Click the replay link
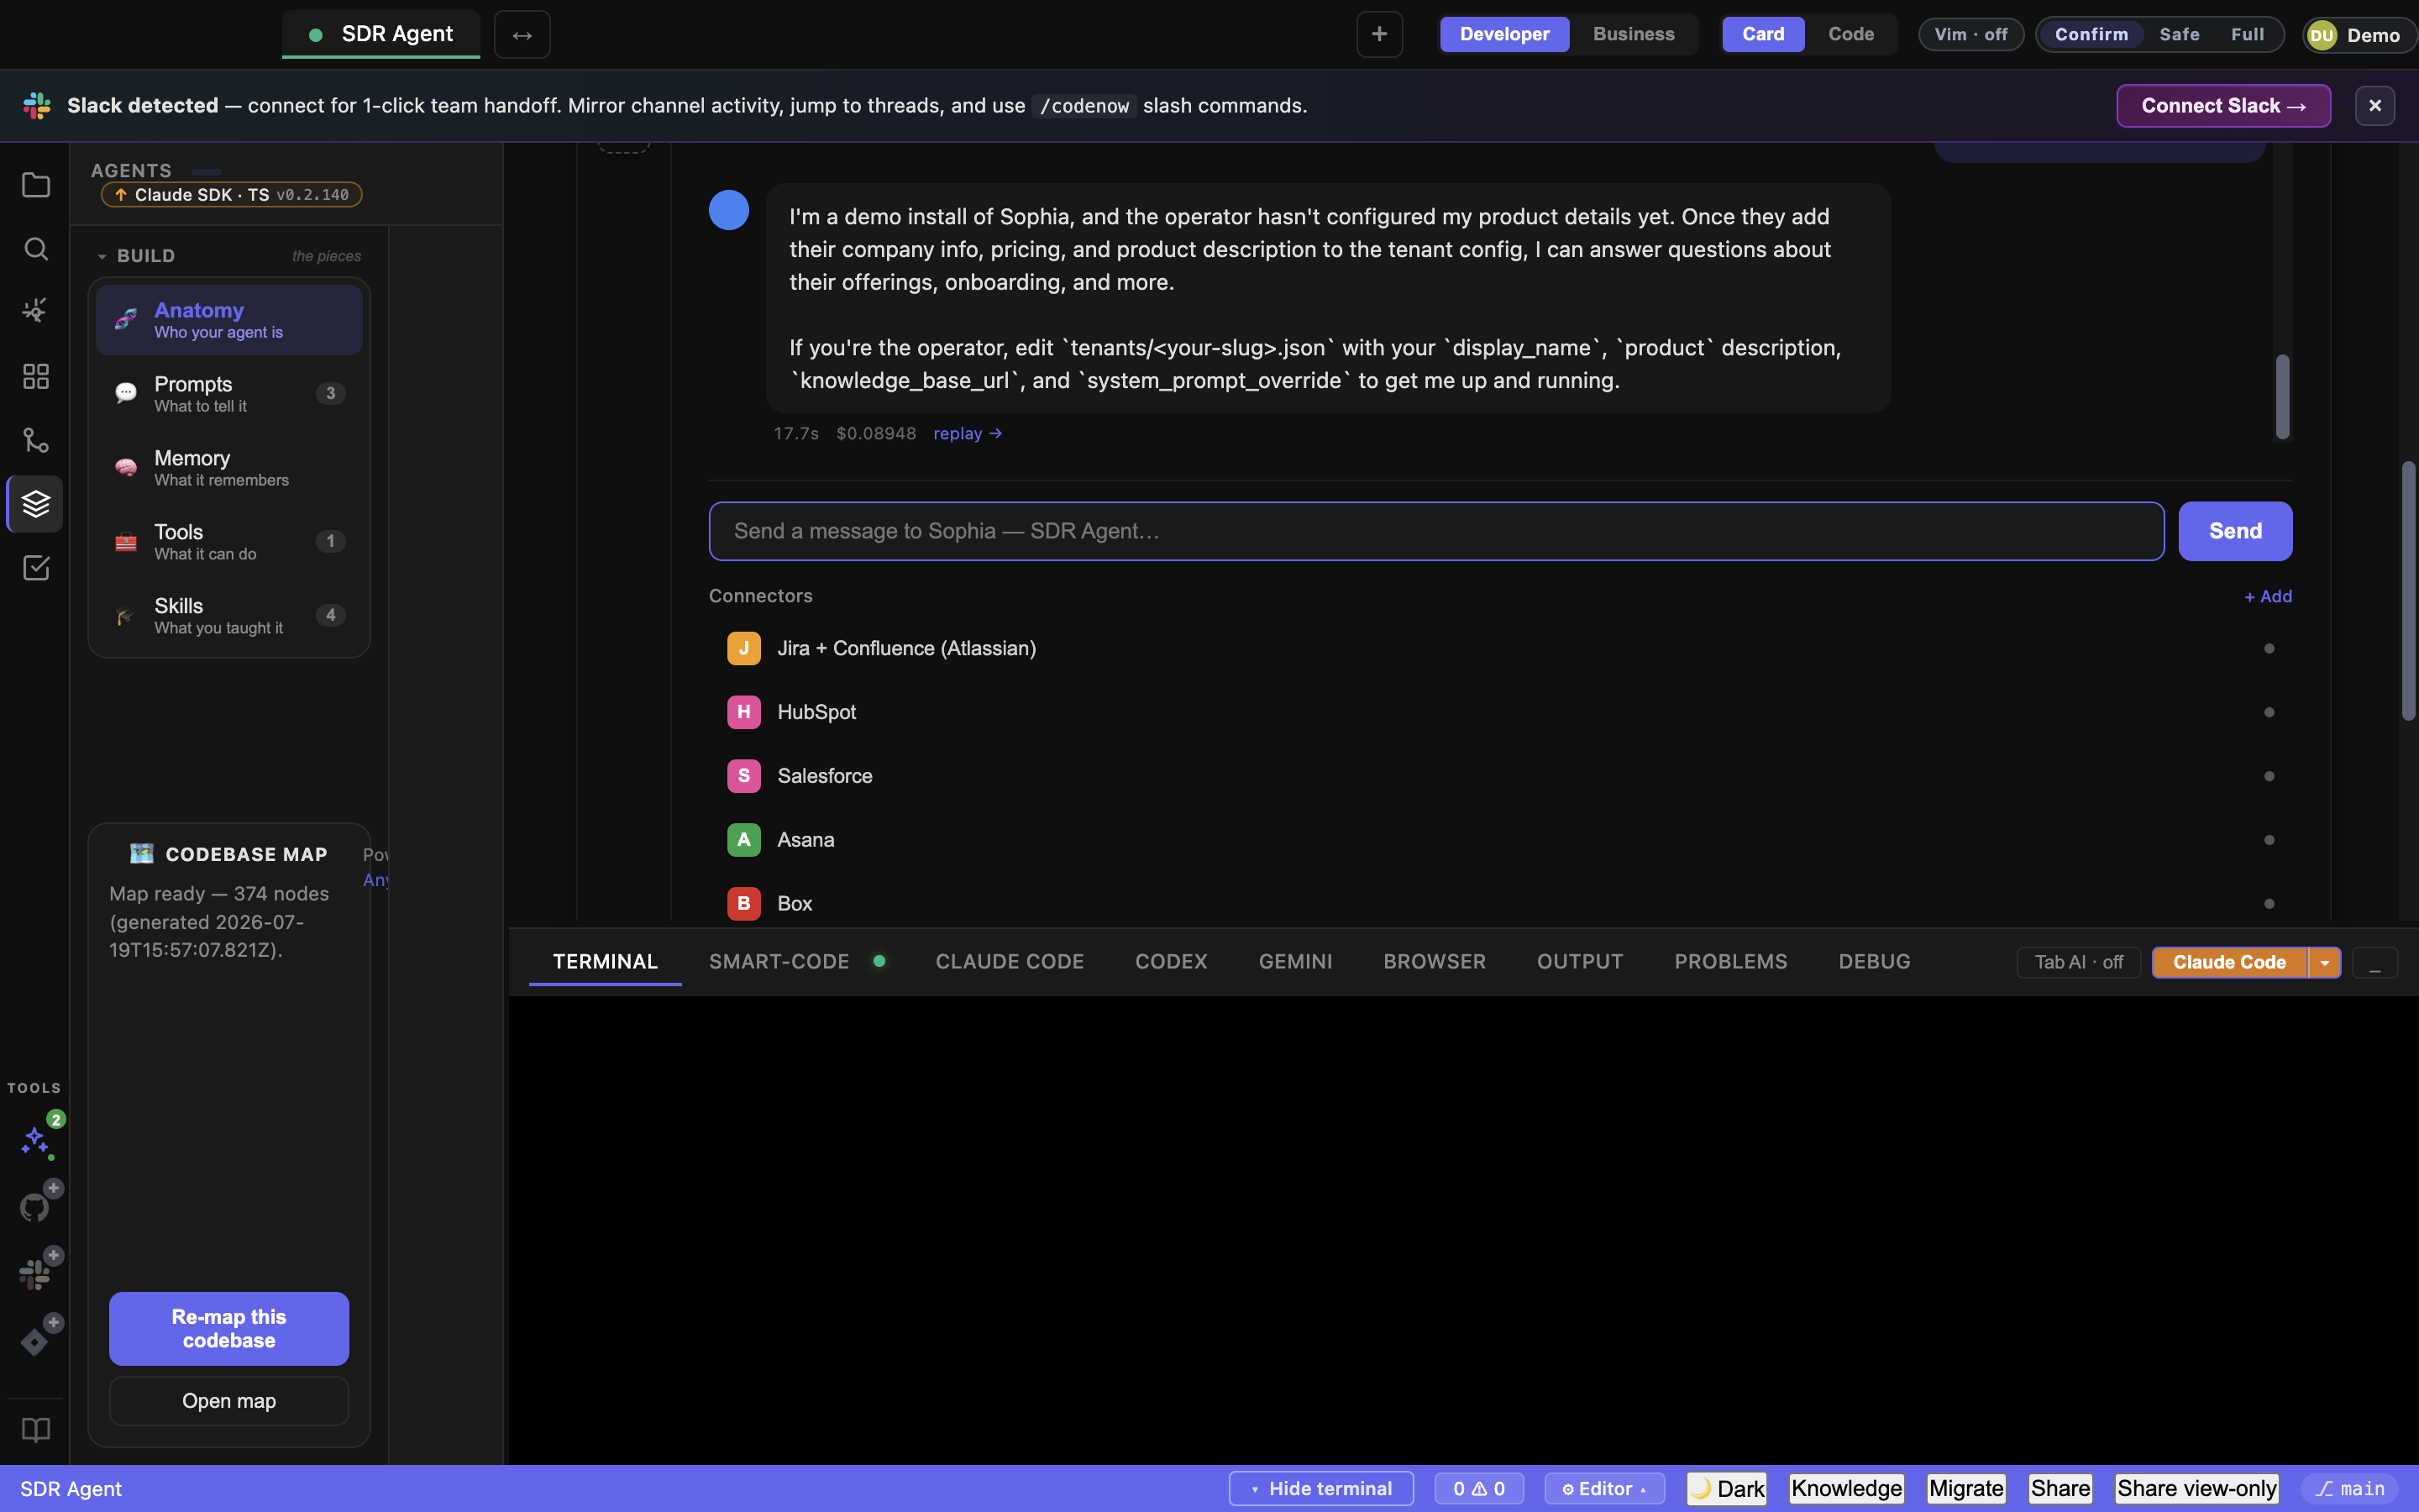This screenshot has width=2419, height=1512. 968,434
